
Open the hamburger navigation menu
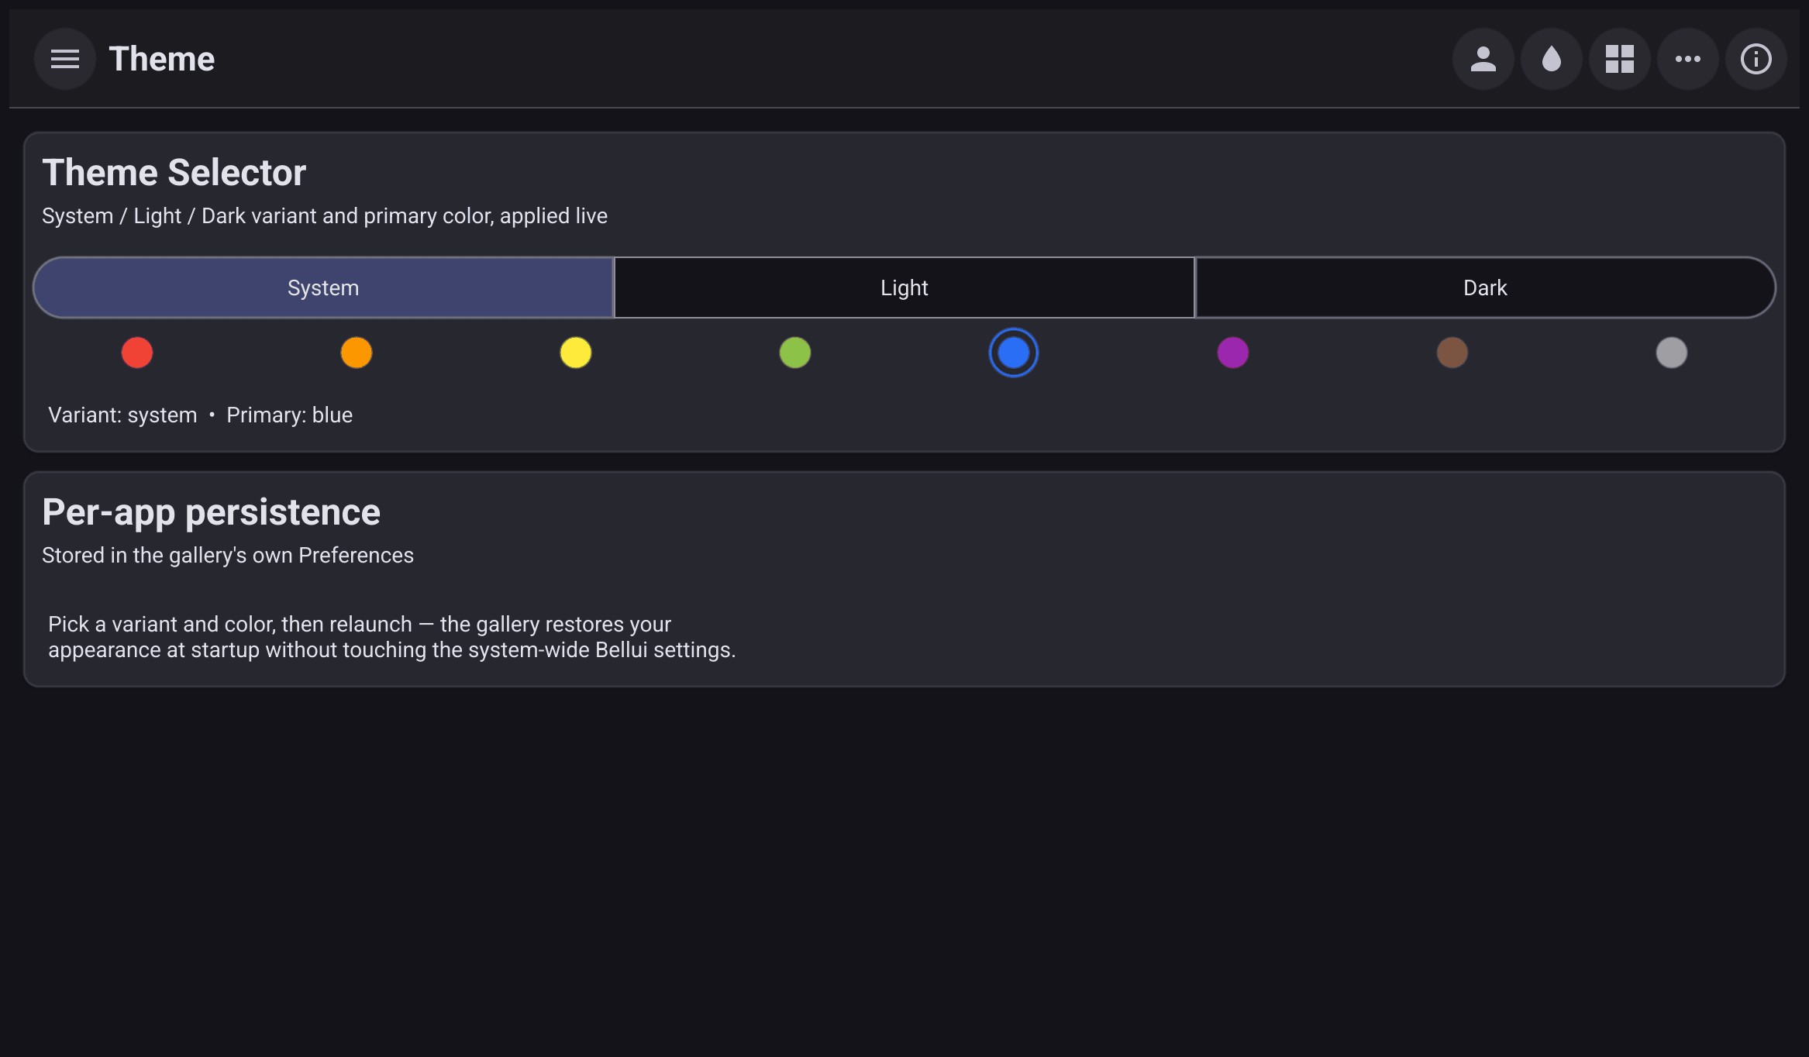coord(65,59)
